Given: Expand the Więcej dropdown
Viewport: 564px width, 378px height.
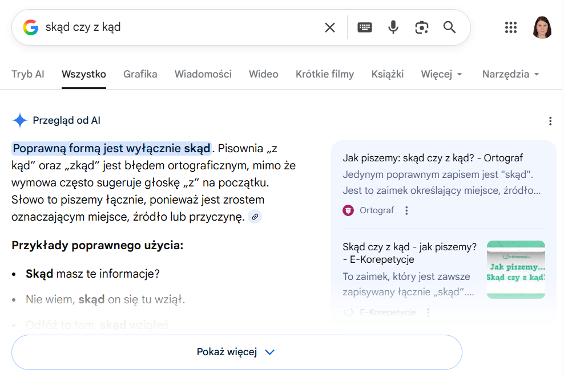Looking at the screenshot, I should pyautogui.click(x=441, y=74).
